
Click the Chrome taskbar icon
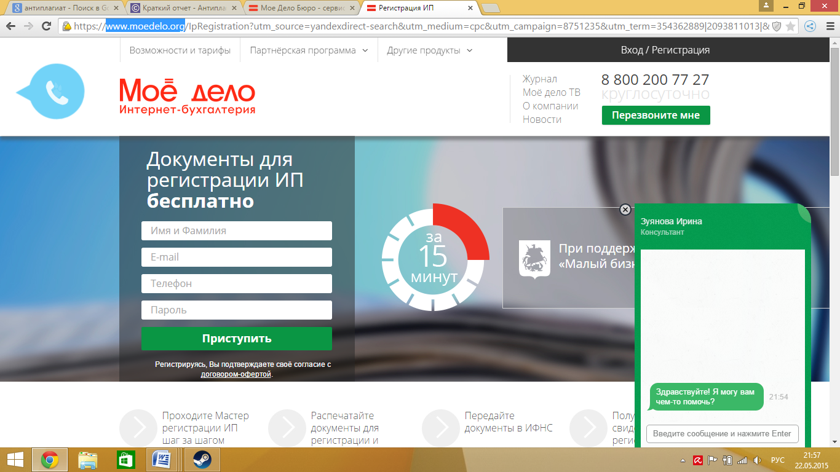(x=50, y=460)
